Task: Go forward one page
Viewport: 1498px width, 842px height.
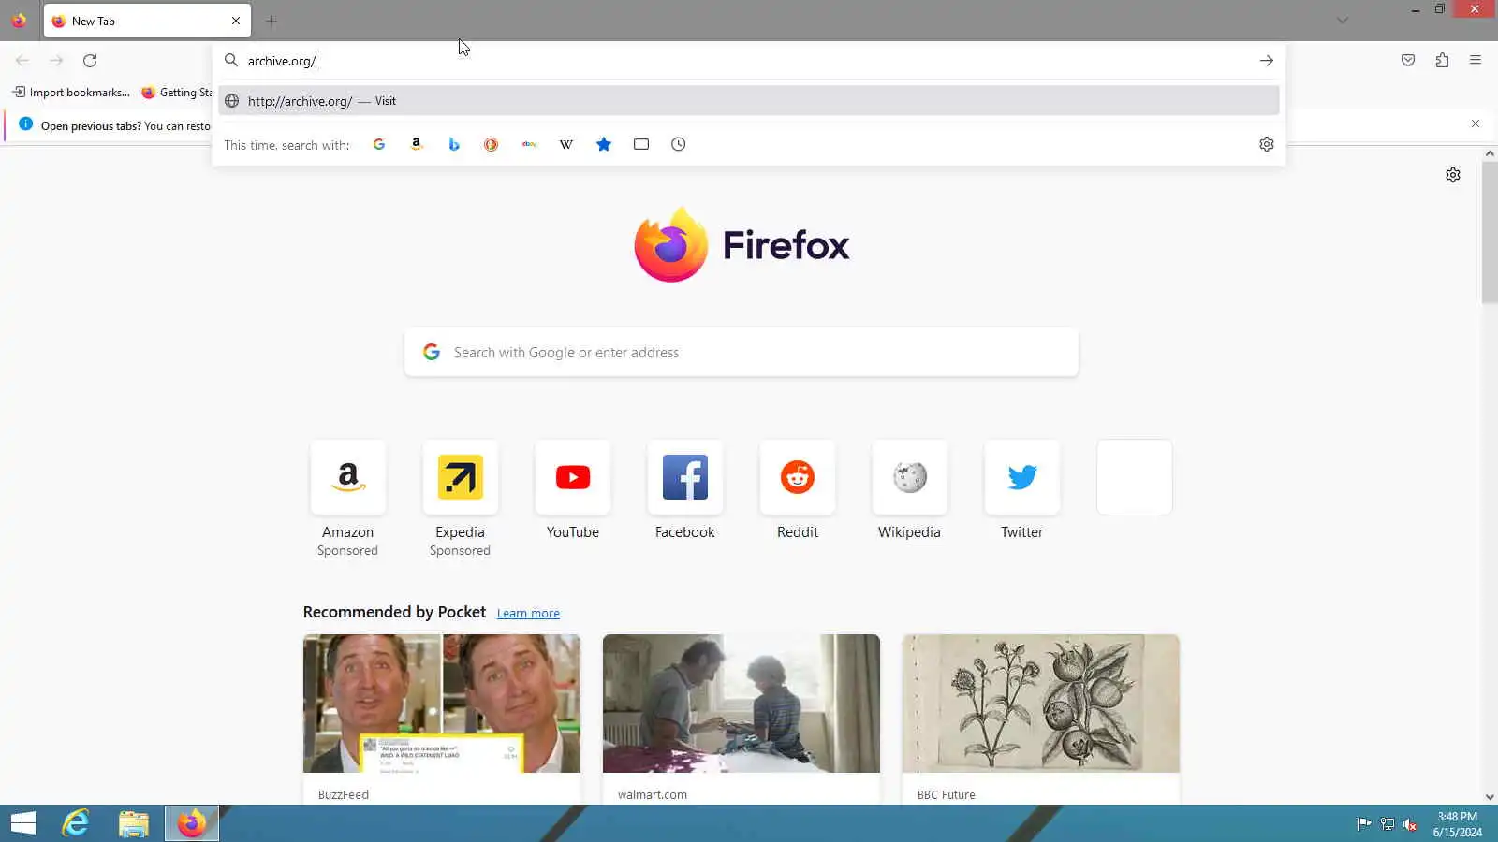Action: tap(56, 61)
